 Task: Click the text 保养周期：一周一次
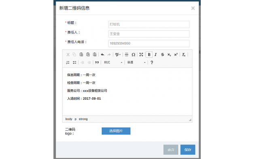(81, 75)
